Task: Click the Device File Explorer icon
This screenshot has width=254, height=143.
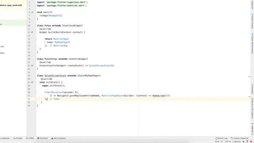Action: (x=252, y=99)
